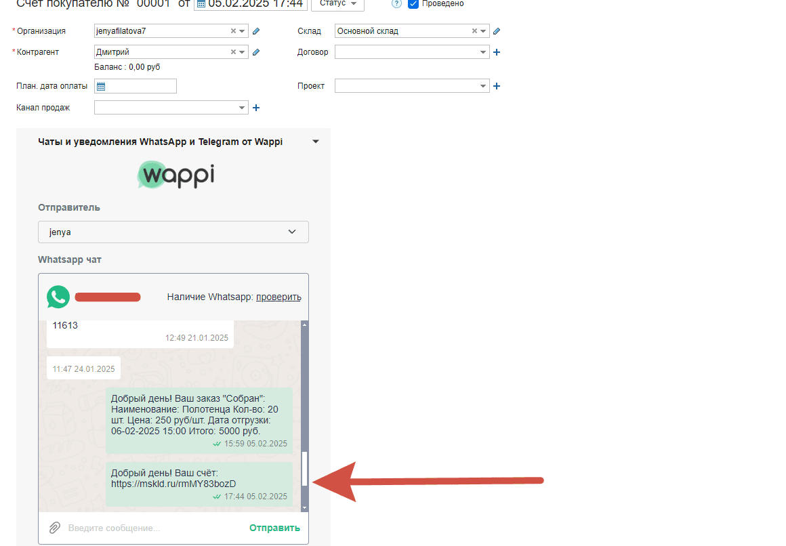Screen dimensions: 786x546
Task: Expand the Договор dropdown list
Action: click(x=483, y=52)
